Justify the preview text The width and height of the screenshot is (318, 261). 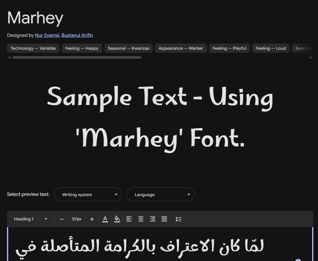tap(164, 219)
